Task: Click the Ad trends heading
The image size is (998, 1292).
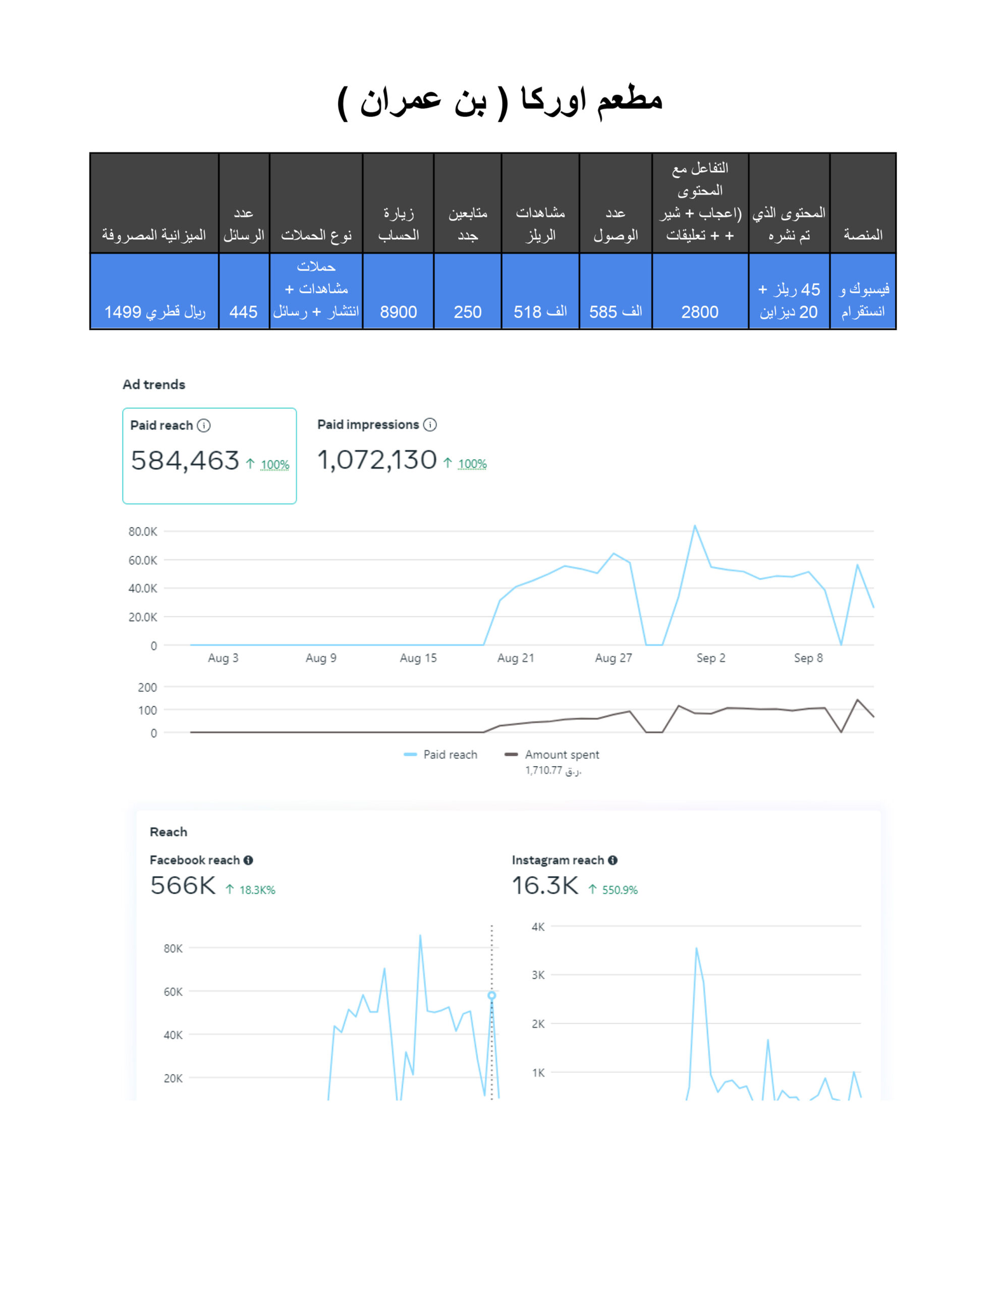Action: pyautogui.click(x=154, y=385)
